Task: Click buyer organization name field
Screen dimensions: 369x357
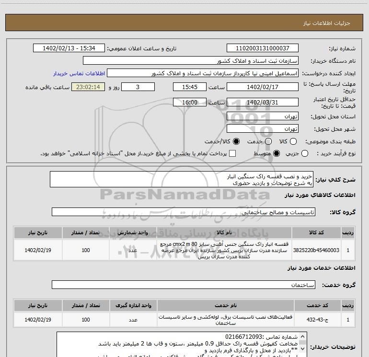Action: point(191,61)
